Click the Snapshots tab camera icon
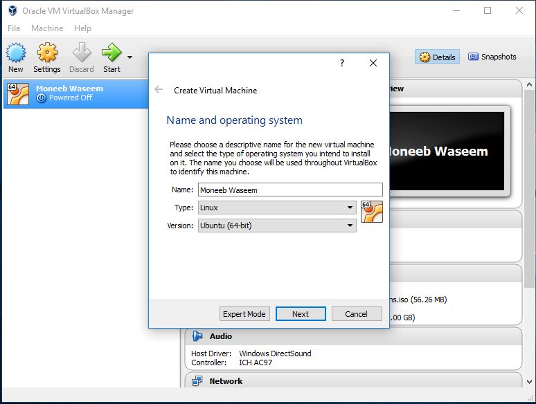This screenshot has width=536, height=404. click(473, 57)
